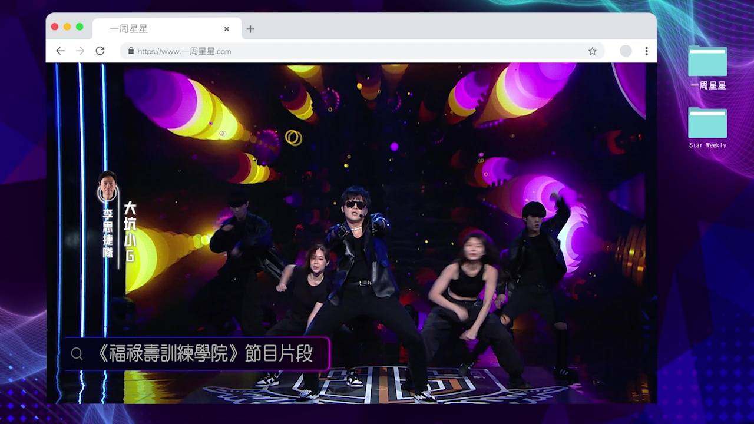Viewport: 754px width, 424px height.
Task: Click the browser back arrow
Action: point(60,51)
